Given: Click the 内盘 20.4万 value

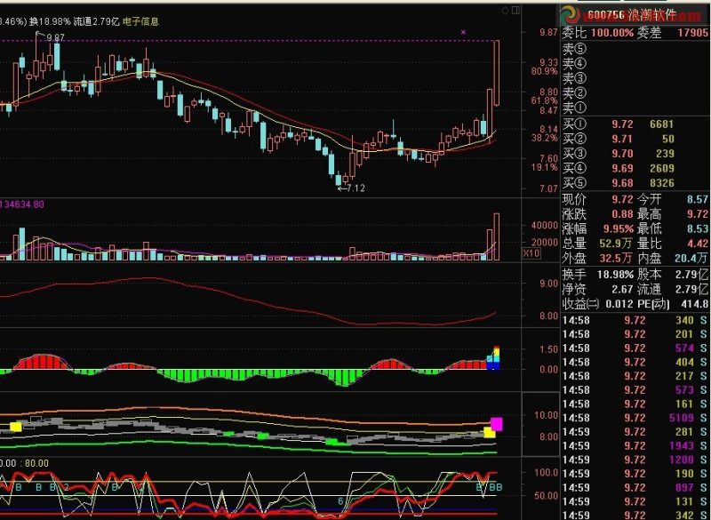Looking at the screenshot, I should pos(691,258).
